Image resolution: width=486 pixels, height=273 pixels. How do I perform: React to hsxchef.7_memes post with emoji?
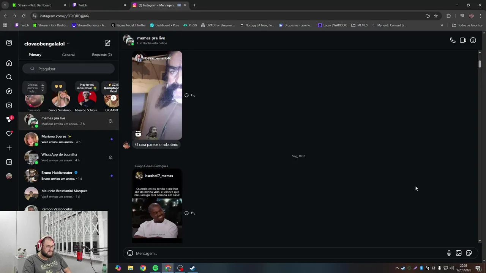(186, 213)
